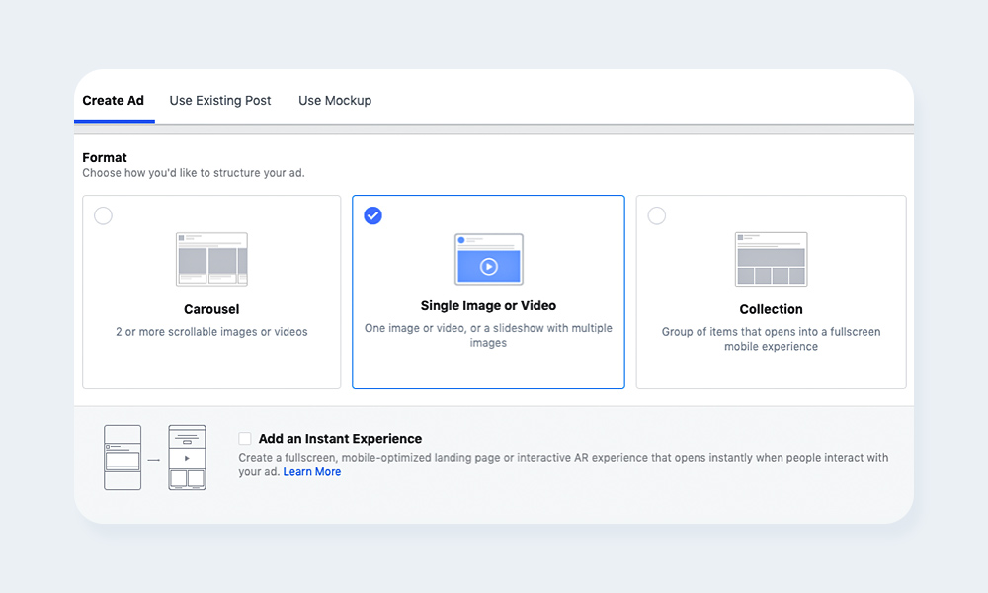Click the Format heading
Image resolution: width=988 pixels, height=593 pixels.
pyautogui.click(x=105, y=157)
